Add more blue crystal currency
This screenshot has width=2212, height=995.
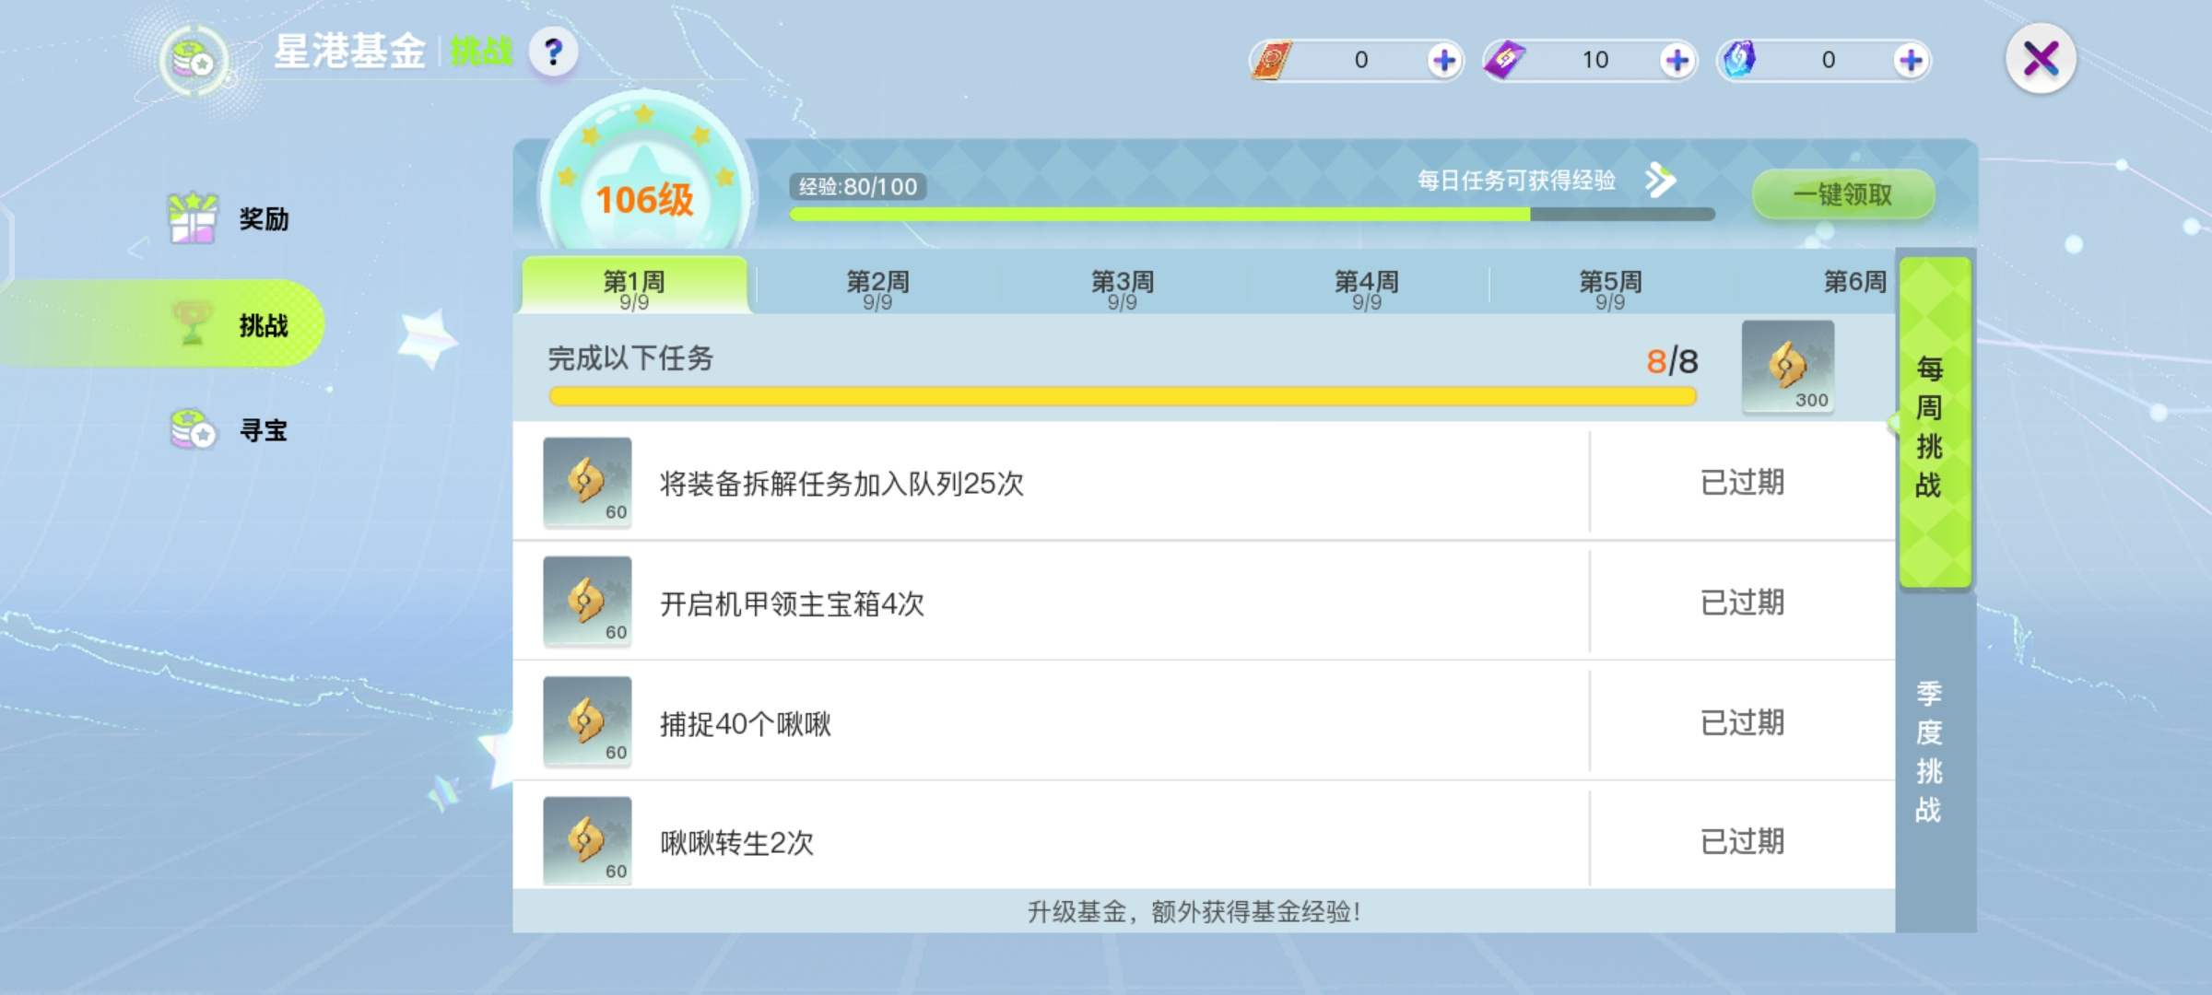point(1911,61)
